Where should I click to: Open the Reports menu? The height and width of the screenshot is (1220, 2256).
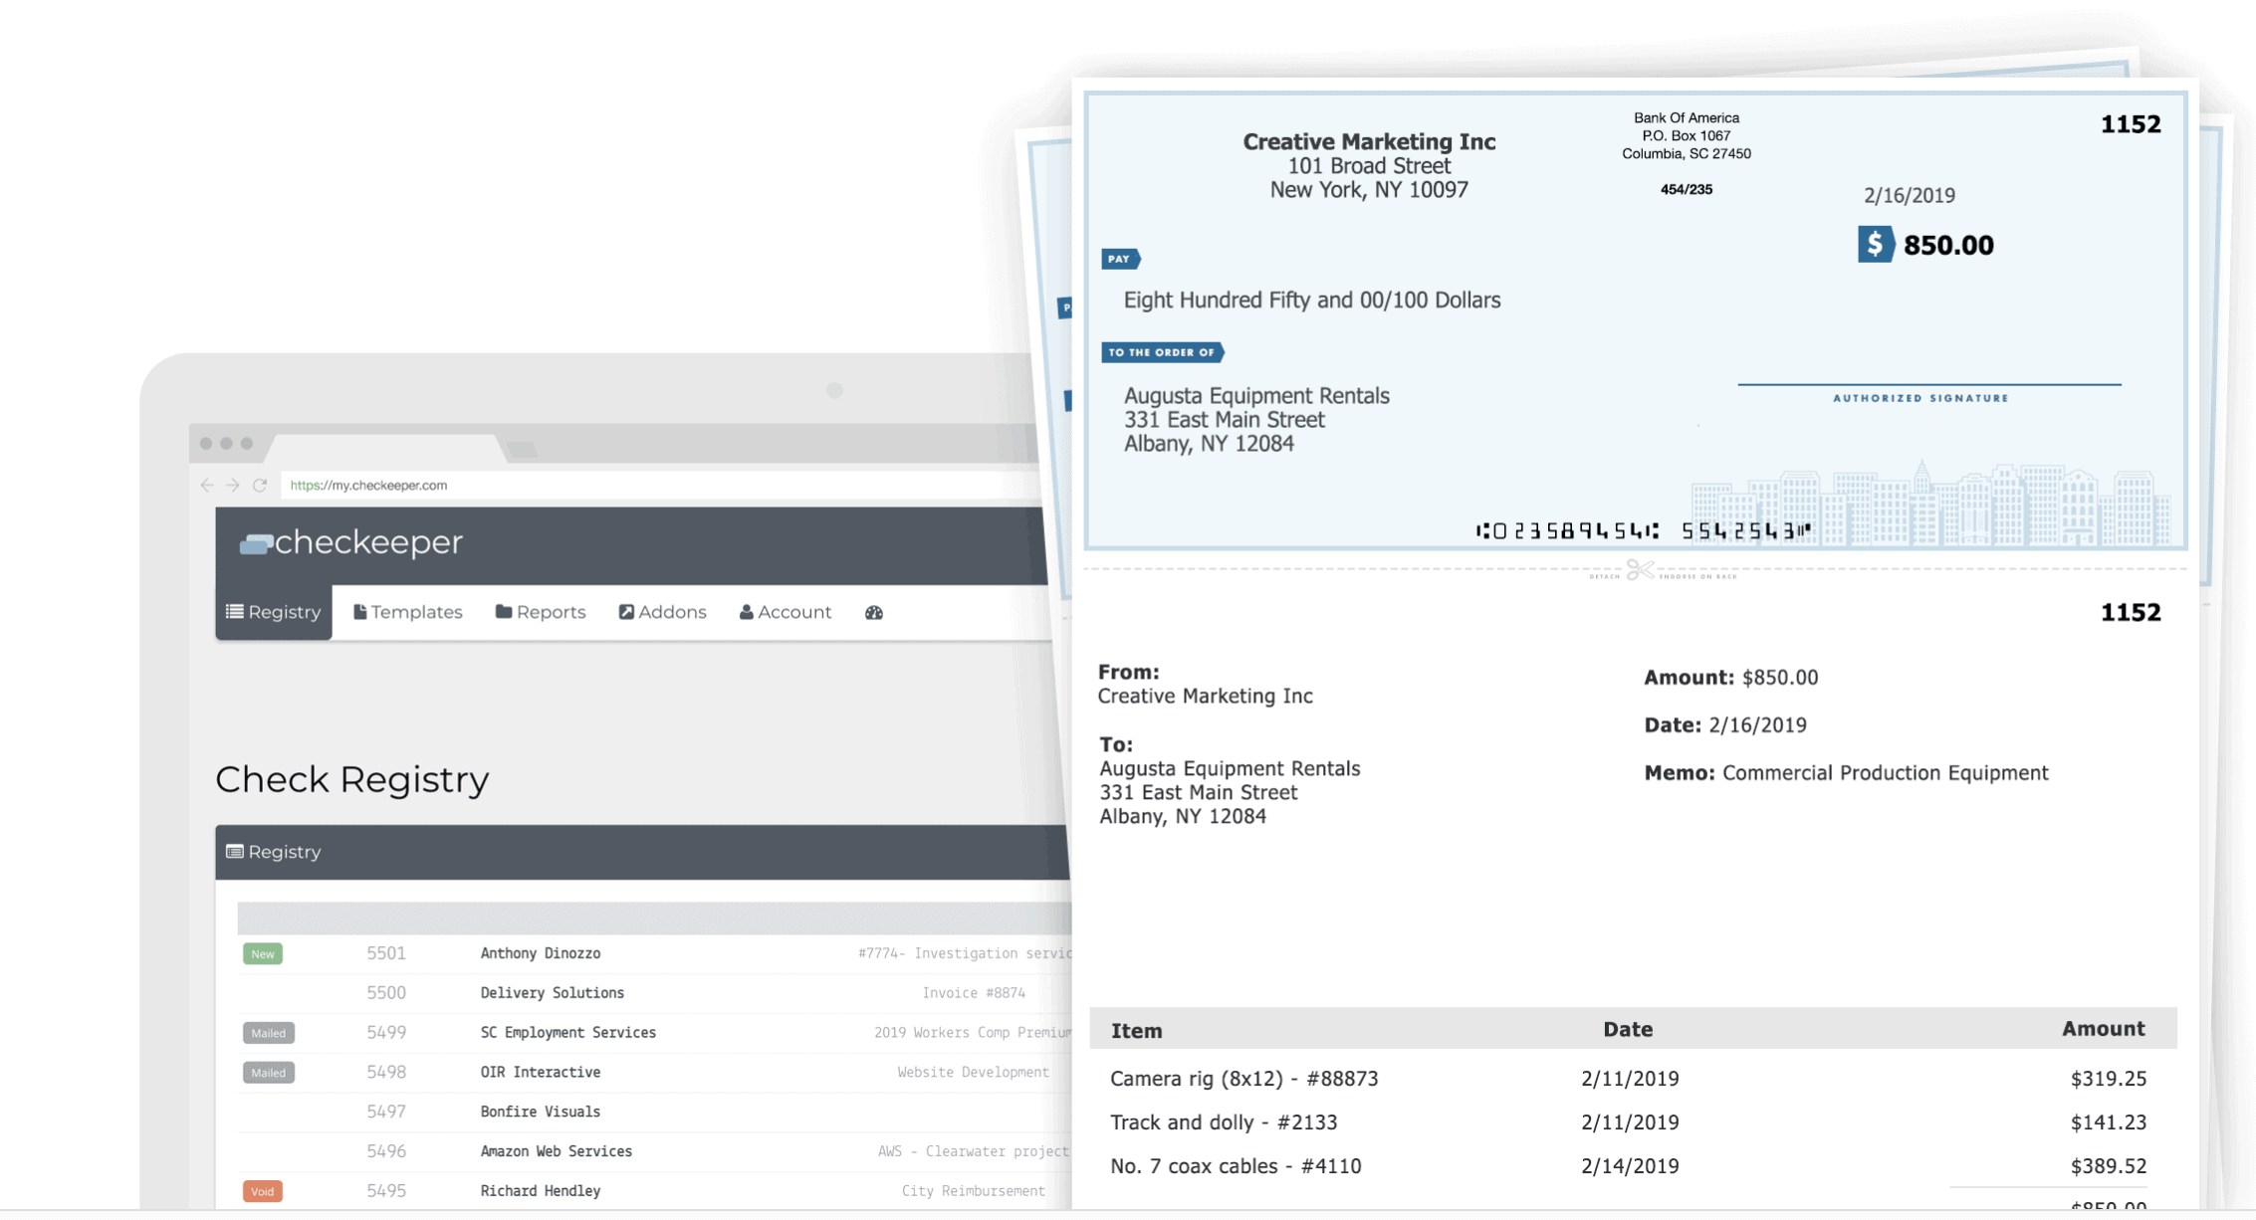(x=541, y=612)
